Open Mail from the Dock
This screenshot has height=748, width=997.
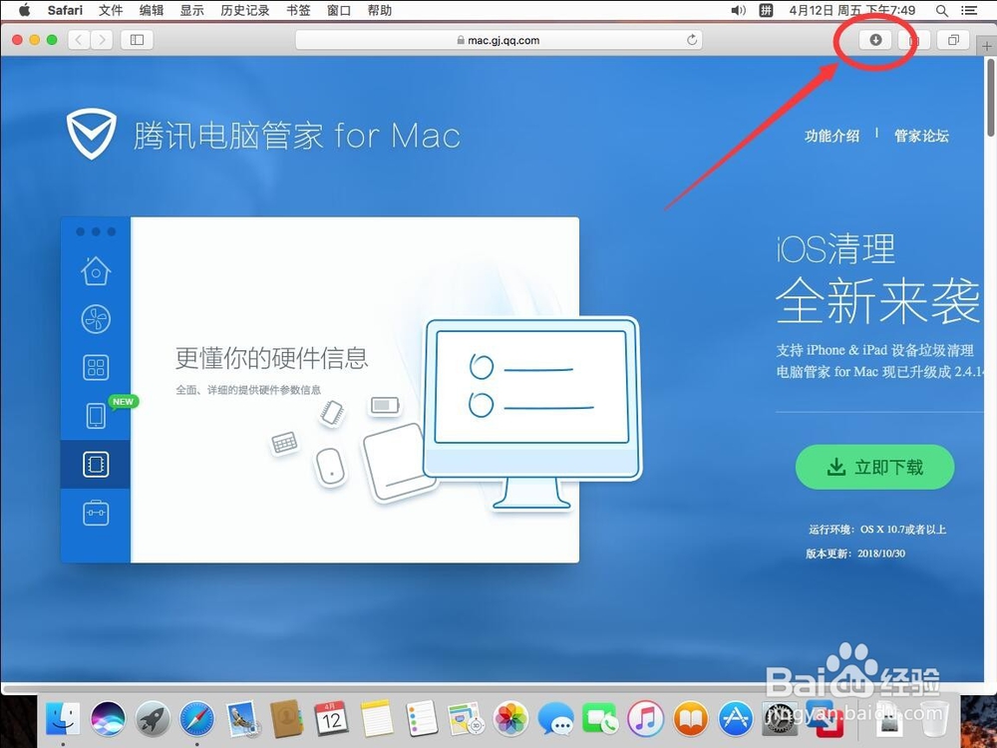click(x=241, y=719)
